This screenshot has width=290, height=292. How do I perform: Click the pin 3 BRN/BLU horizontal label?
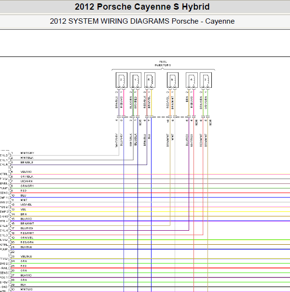pyautogui.click(x=27, y=162)
